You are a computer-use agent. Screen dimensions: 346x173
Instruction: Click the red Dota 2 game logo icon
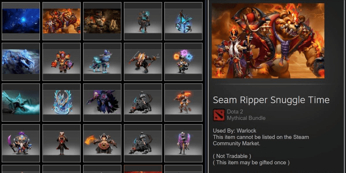[219, 115]
